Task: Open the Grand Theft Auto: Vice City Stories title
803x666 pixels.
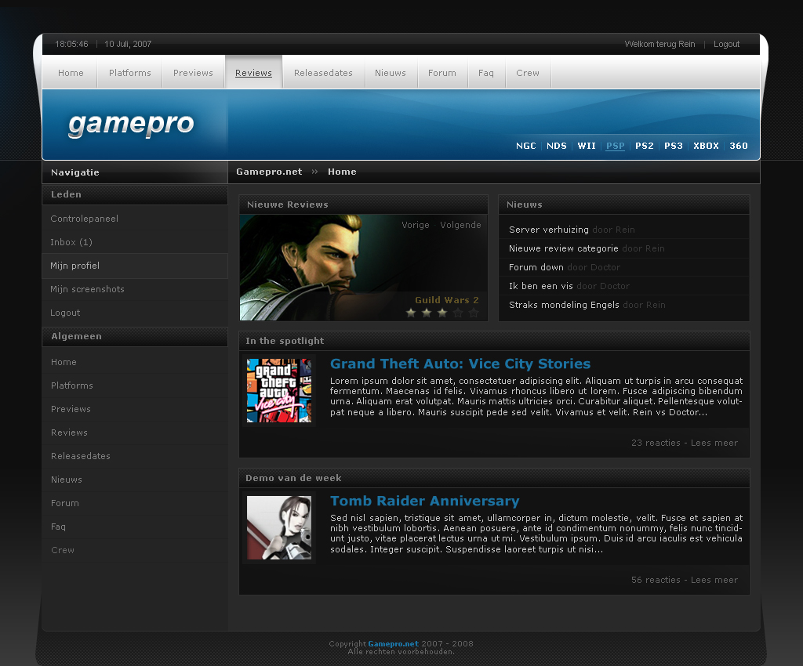Action: click(460, 364)
